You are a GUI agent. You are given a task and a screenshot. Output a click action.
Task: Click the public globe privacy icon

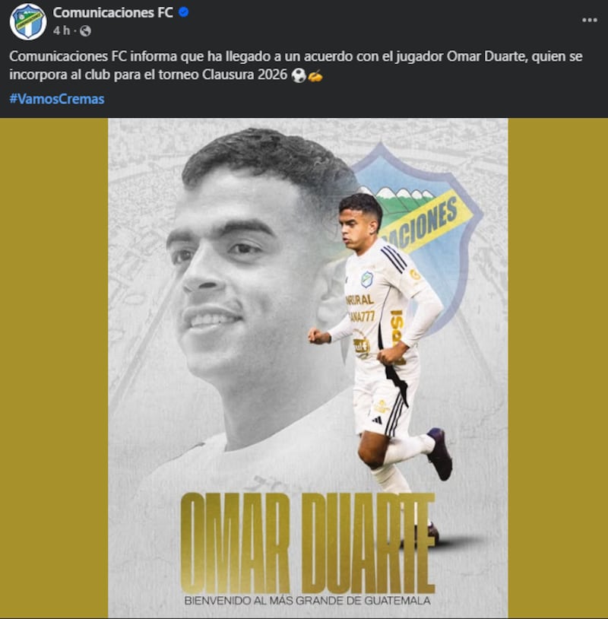point(86,30)
